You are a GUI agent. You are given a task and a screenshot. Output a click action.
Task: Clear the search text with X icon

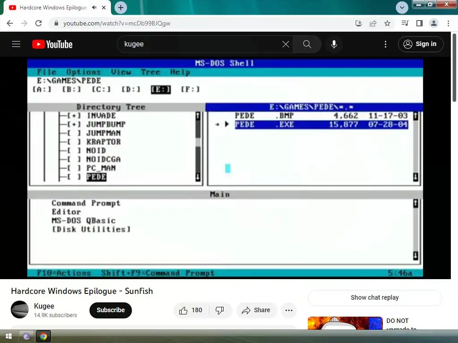pyautogui.click(x=286, y=44)
